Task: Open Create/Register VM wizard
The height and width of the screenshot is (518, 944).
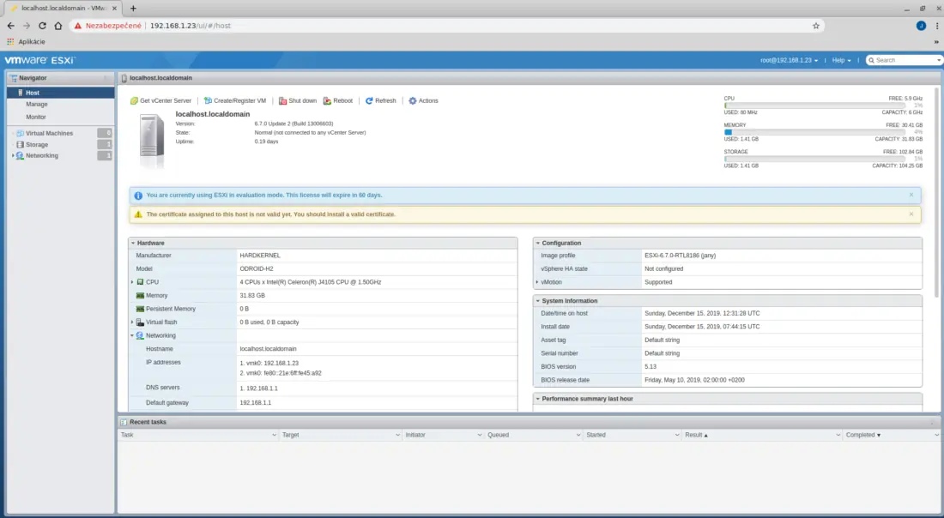Action: tap(235, 101)
